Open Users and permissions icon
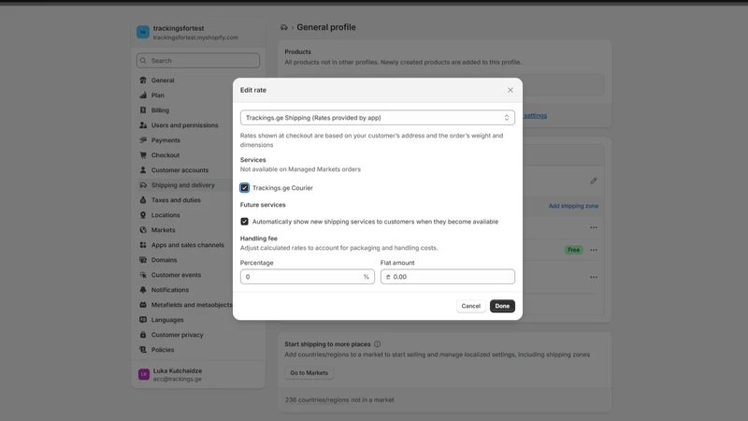The image size is (748, 421). point(143,125)
